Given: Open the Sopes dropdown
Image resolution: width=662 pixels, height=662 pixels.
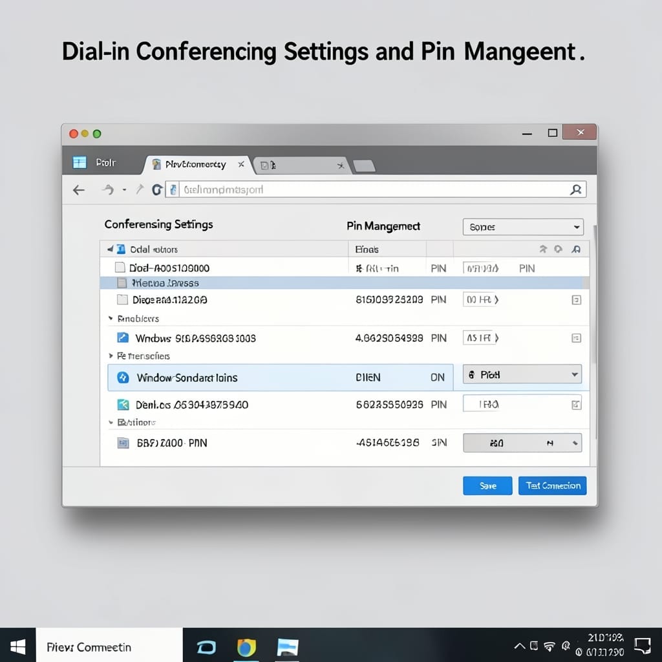Looking at the screenshot, I should point(523,227).
